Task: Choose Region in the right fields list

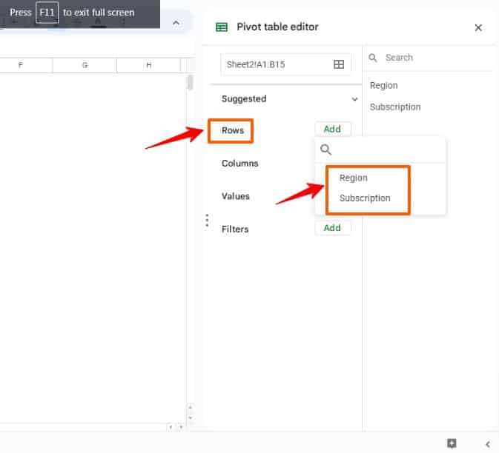Action: point(383,85)
